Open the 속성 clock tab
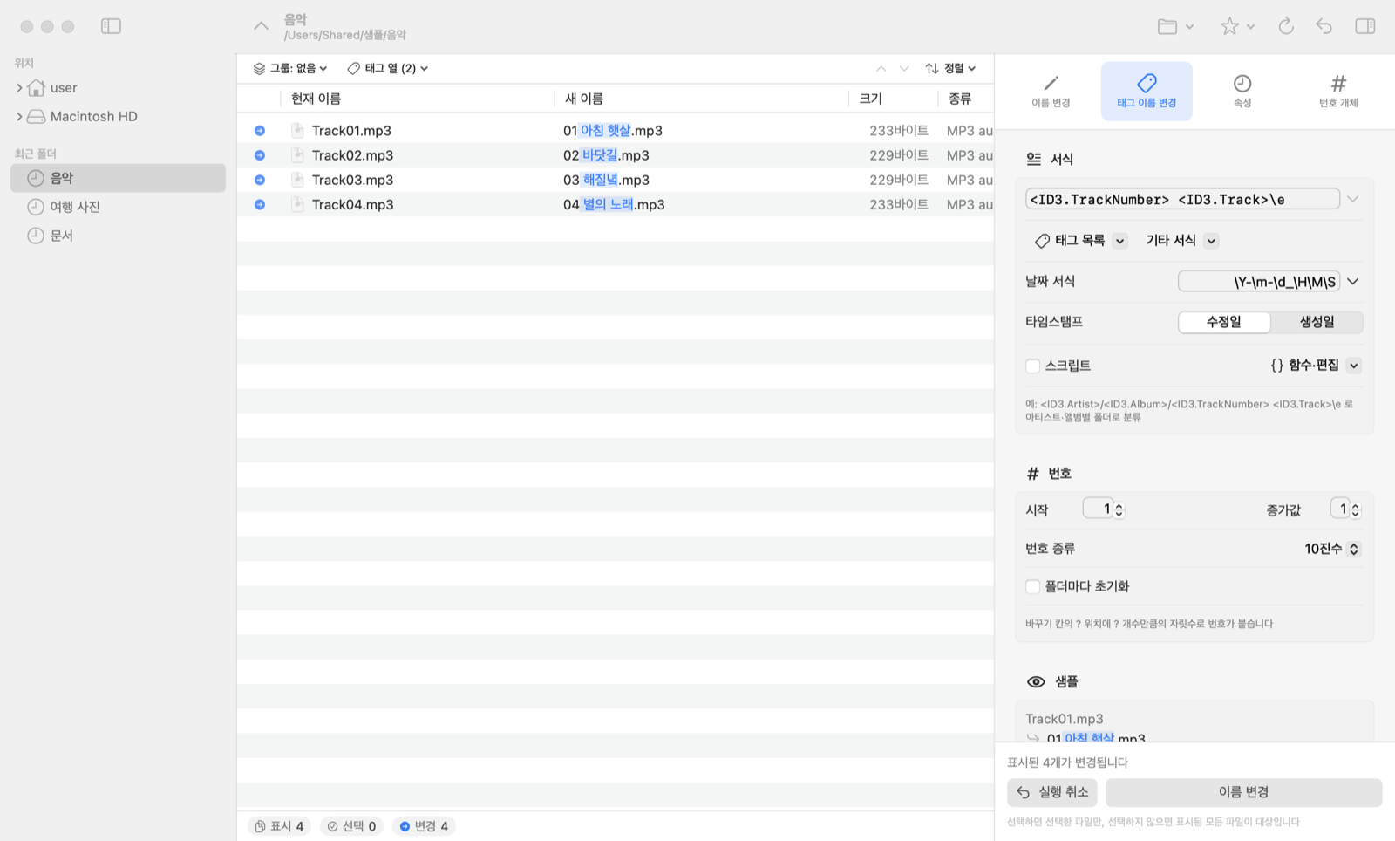This screenshot has width=1395, height=841. click(1242, 91)
